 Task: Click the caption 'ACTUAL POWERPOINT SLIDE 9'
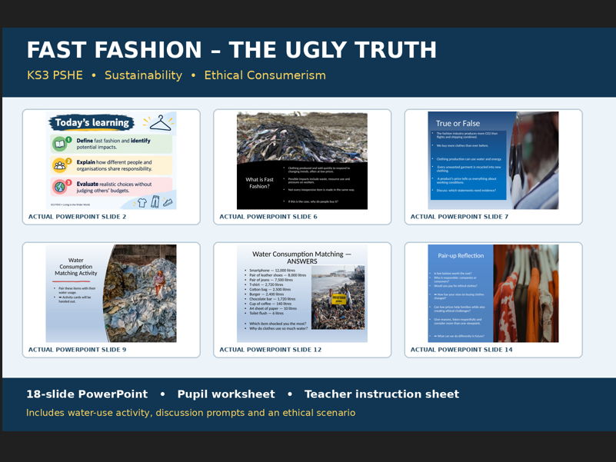78,349
